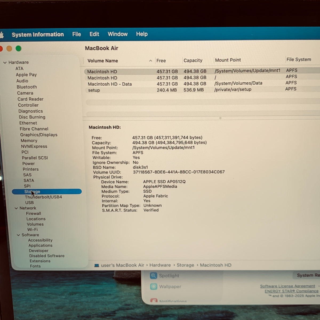Select Fonts under Software
Viewport: 320px width, 320px height.
tap(35, 266)
